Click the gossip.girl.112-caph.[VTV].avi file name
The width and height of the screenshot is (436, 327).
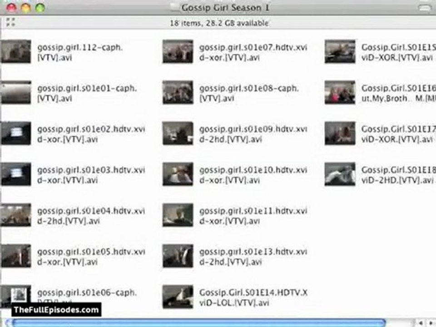tap(80, 52)
